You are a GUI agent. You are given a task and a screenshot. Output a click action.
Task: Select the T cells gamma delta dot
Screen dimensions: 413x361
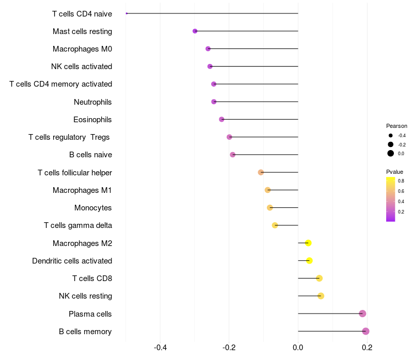(x=275, y=225)
